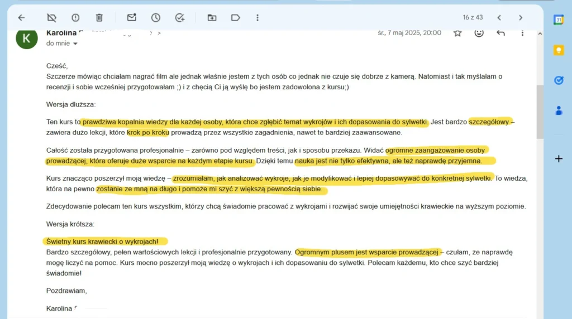Screen dimensions: 572x319
Task: Snooze this email with clock icon
Action: point(156,17)
